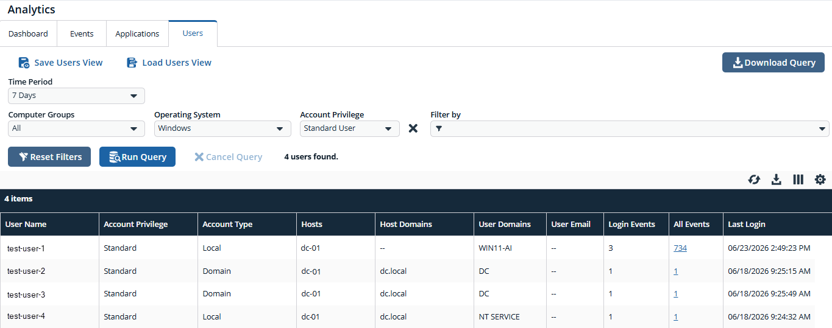Select the Users tab
The image size is (832, 328).
point(193,33)
